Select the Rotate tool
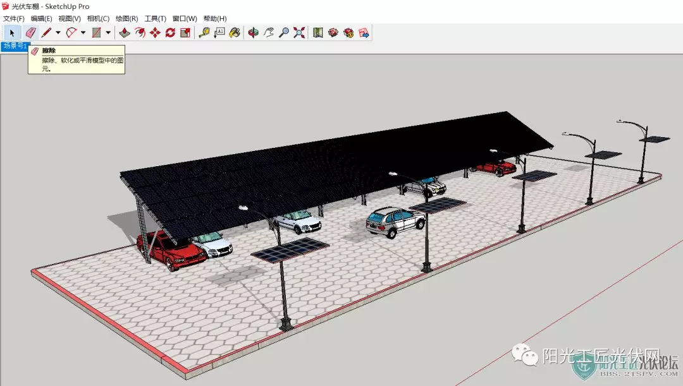The image size is (683, 386). click(170, 33)
